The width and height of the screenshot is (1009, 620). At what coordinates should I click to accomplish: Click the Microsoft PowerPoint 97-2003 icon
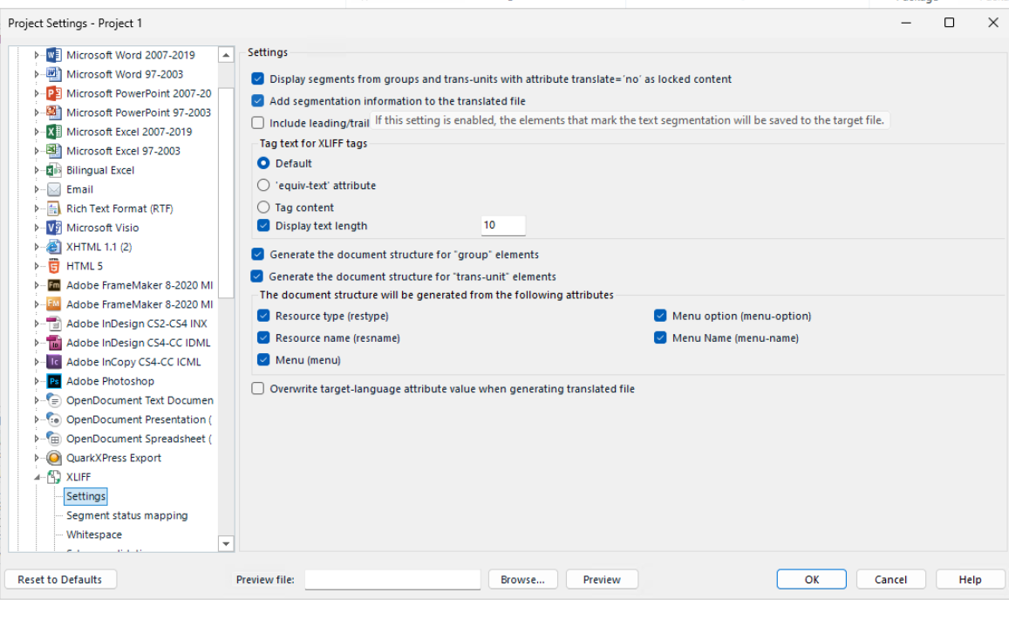(x=53, y=112)
